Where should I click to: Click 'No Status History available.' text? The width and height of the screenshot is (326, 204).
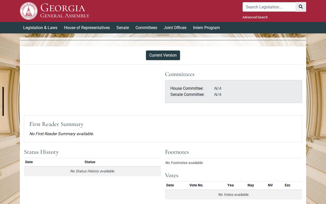click(92, 171)
